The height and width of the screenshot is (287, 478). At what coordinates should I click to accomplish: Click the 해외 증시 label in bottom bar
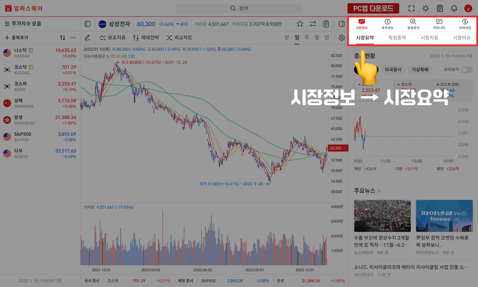click(x=186, y=281)
